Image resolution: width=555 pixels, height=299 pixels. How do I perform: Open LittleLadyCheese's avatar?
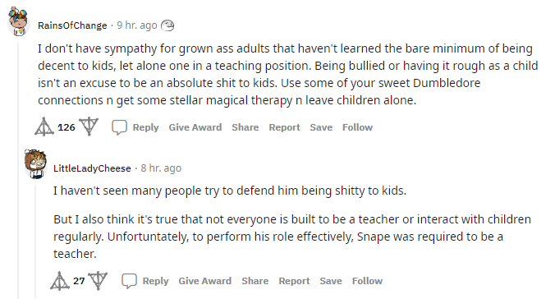36,164
